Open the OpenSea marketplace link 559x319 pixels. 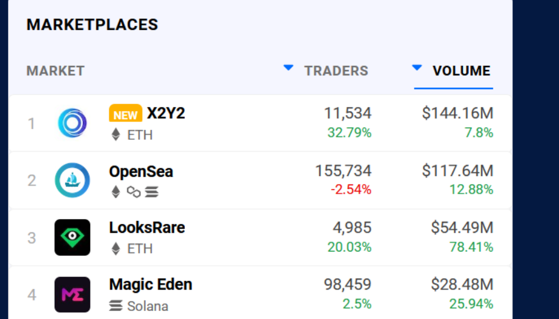coord(141,171)
